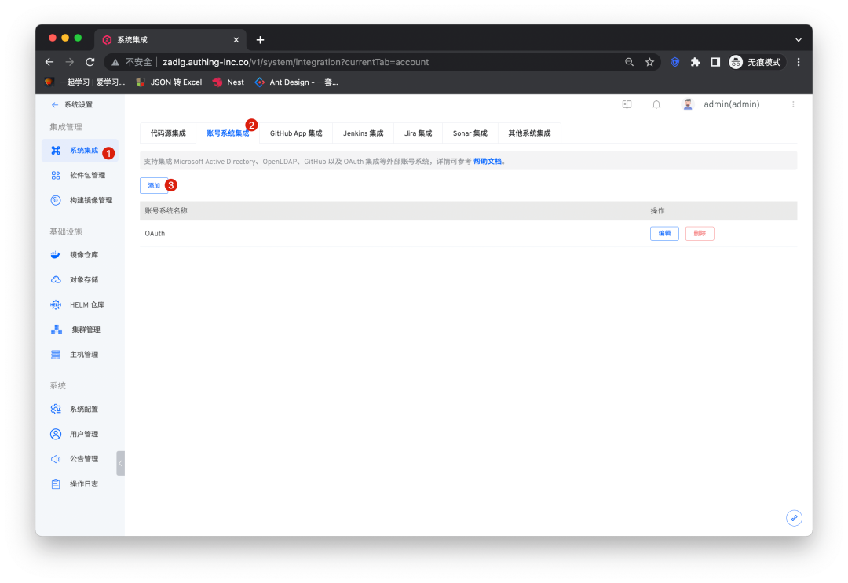This screenshot has width=848, height=583.
Task: Reload the page with browser refresh icon
Action: (x=90, y=62)
